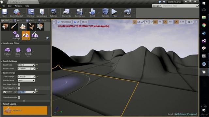The image size is (209, 117).
Task: Open Blueprints toolbar button
Action: (x=66, y=13)
